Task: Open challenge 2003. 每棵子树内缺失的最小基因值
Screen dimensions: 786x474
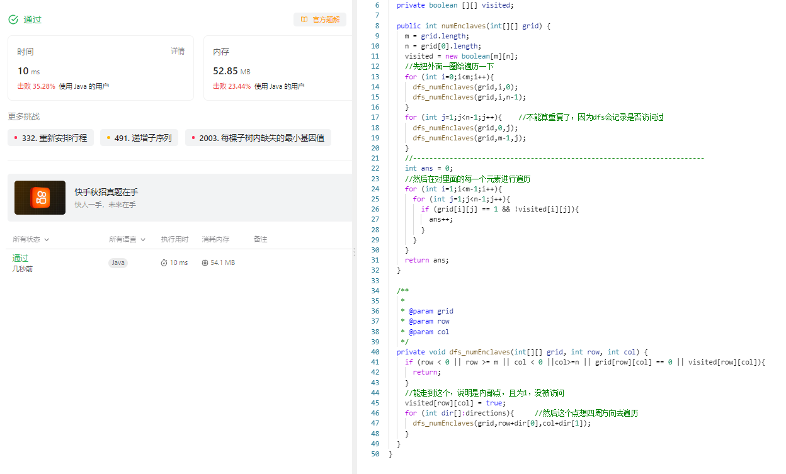Action: point(258,138)
